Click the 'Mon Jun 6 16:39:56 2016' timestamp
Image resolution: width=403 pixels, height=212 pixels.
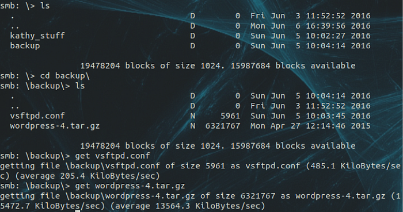point(310,26)
